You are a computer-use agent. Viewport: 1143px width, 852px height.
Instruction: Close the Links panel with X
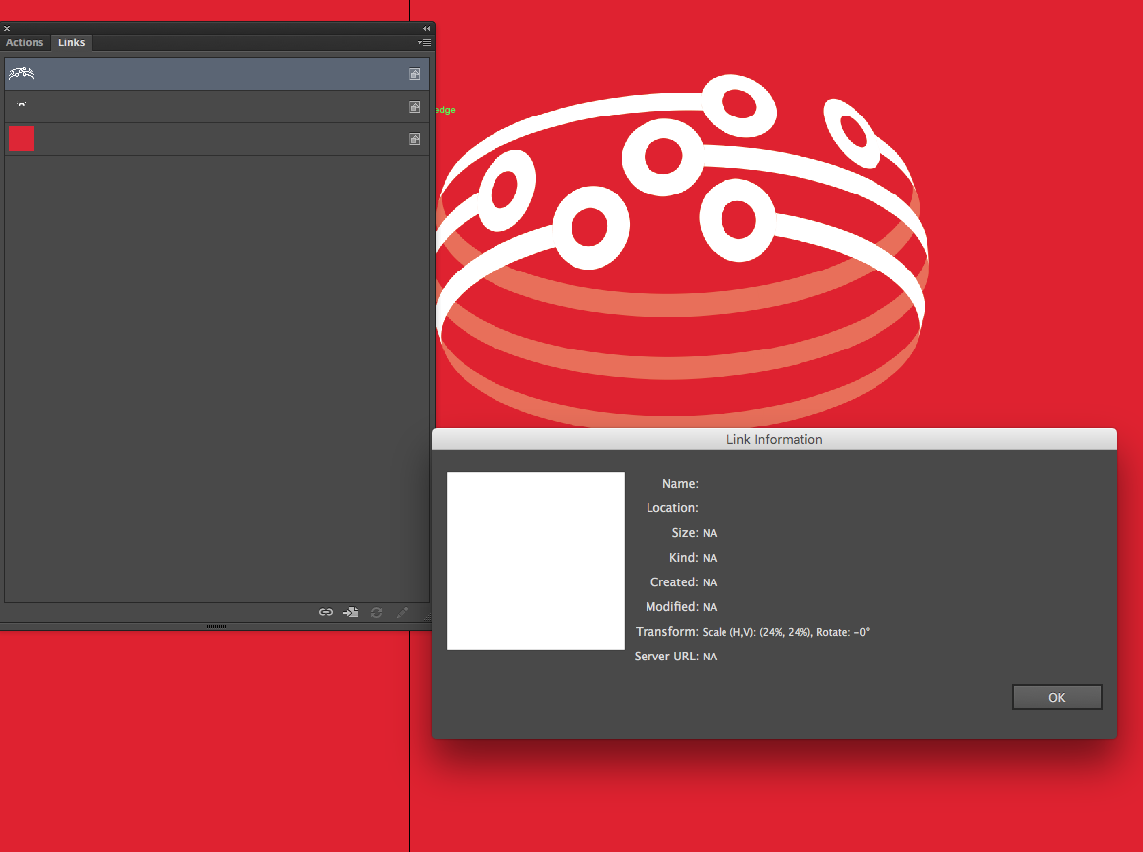[x=7, y=28]
